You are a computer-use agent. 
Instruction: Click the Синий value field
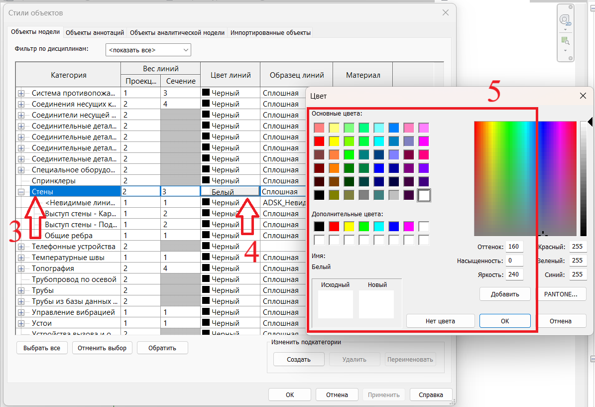pos(578,274)
